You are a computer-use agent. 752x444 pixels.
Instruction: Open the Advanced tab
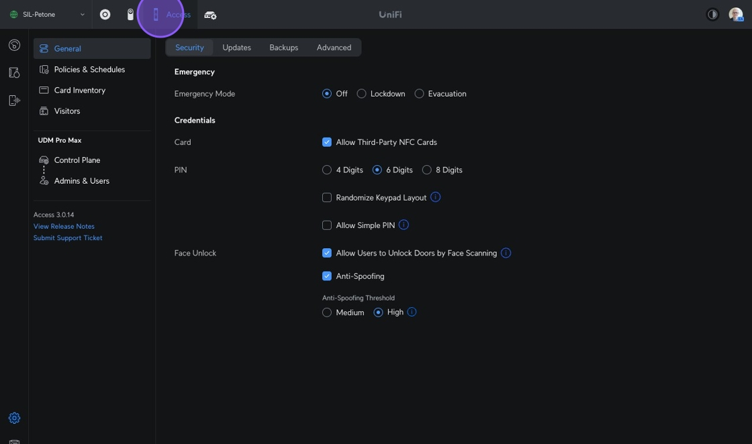pyautogui.click(x=334, y=48)
